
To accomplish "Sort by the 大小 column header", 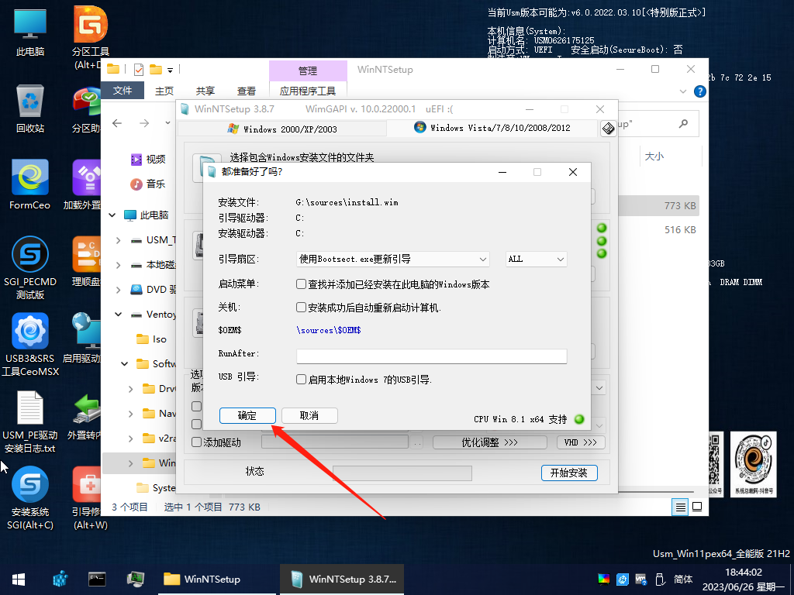I will [654, 156].
